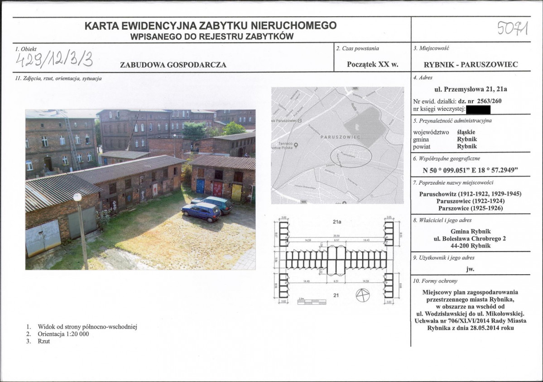The image size is (543, 382).
Task: Click the 21a label on the plan
Action: click(x=337, y=222)
